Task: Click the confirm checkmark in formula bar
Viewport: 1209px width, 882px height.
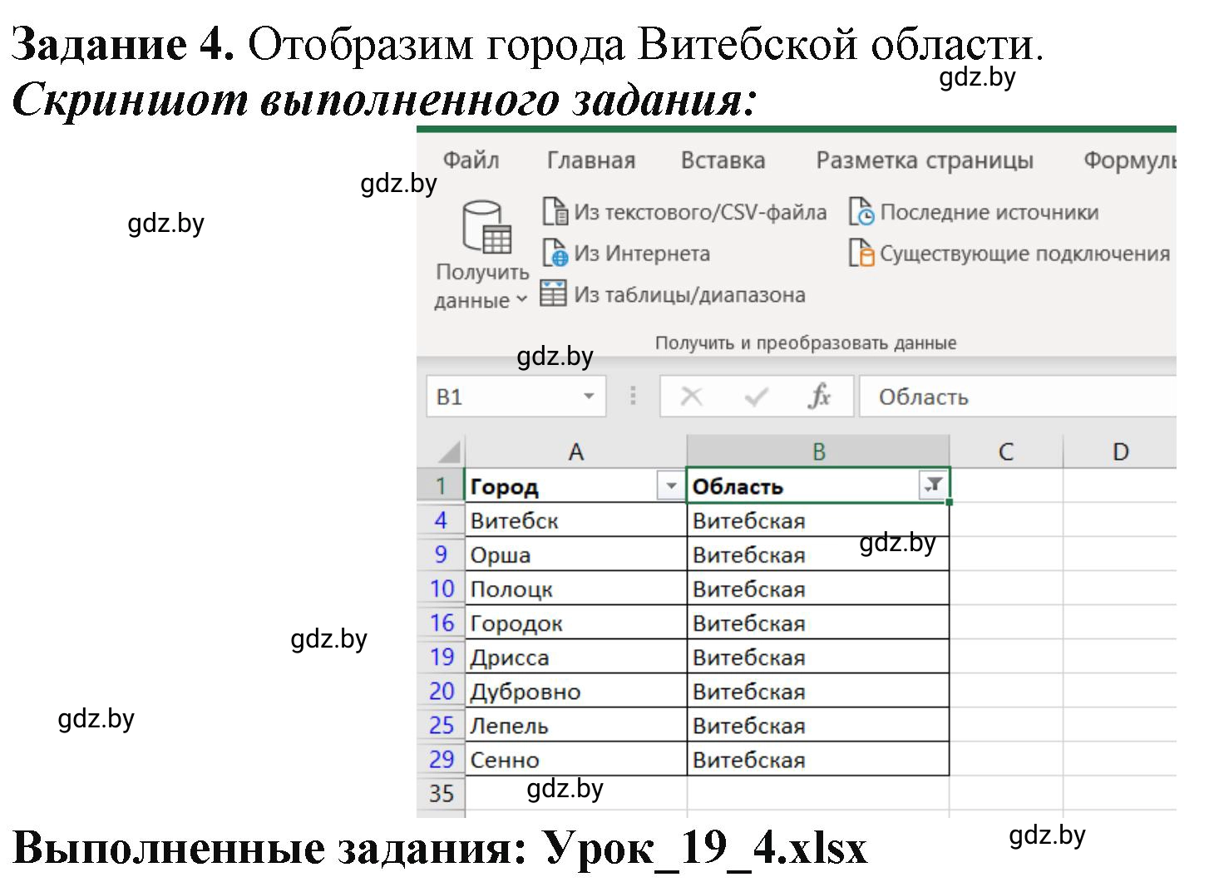Action: point(756,397)
